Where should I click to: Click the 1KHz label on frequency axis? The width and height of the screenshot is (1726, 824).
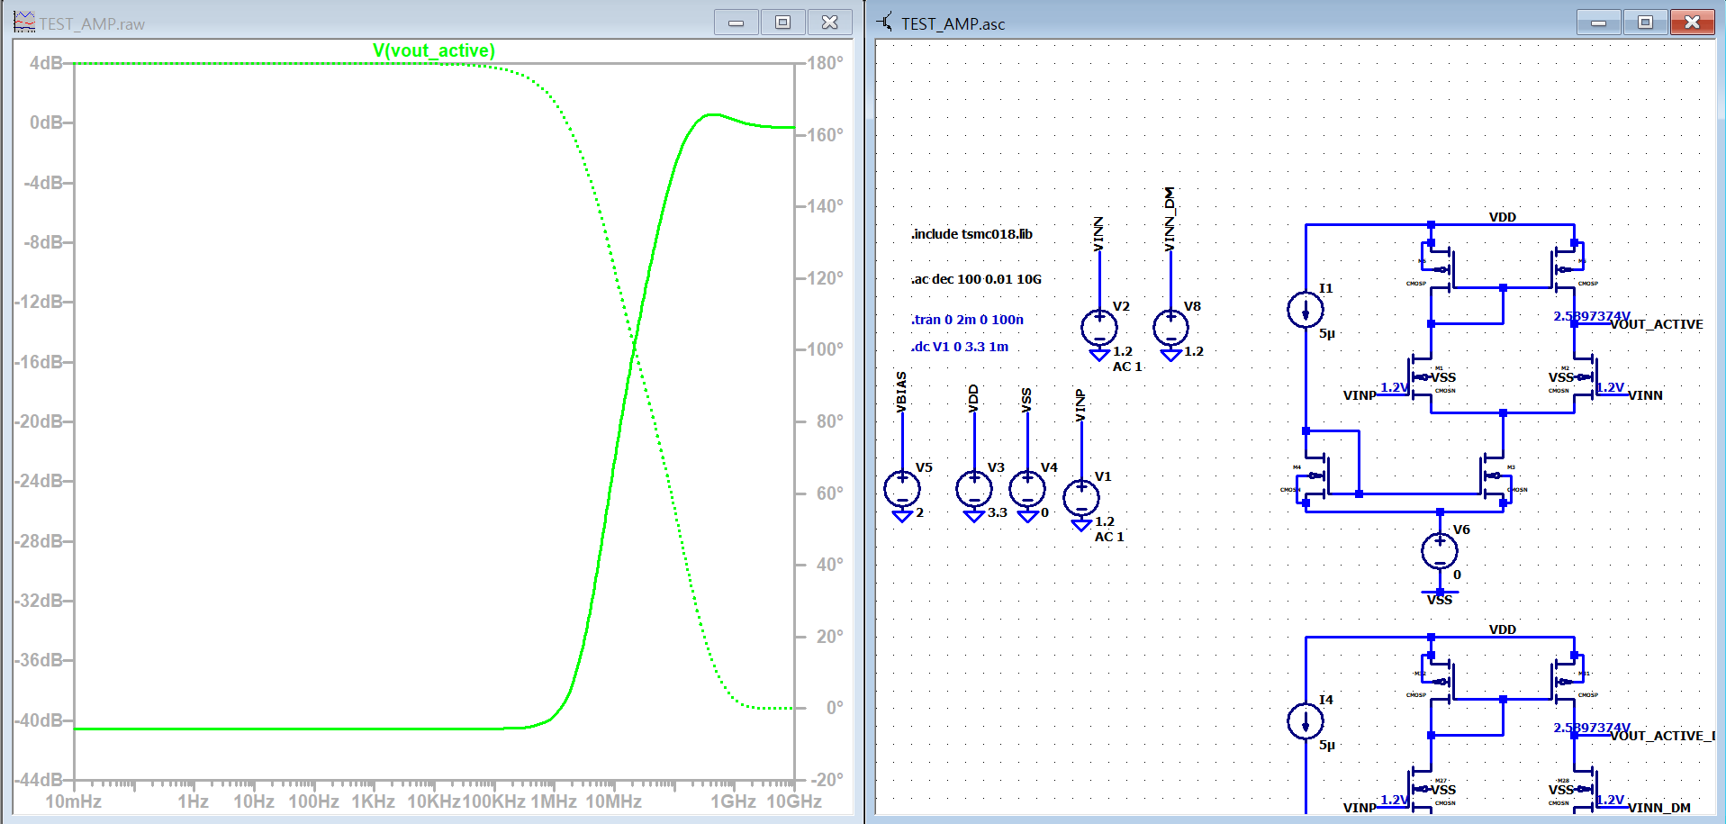373,801
